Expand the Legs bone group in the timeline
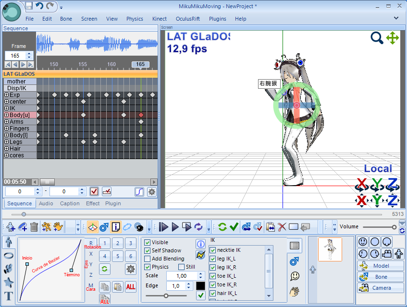Screen dimensions: 407x307 6,142
